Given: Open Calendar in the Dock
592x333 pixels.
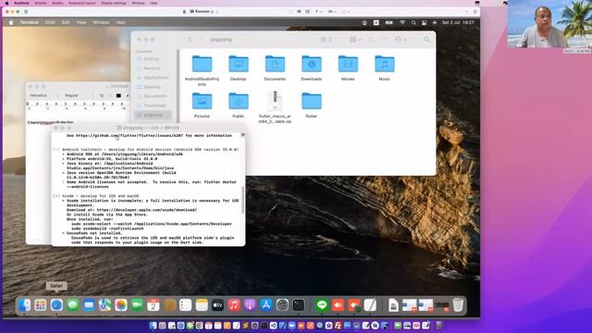Looking at the screenshot, I should click(x=154, y=305).
